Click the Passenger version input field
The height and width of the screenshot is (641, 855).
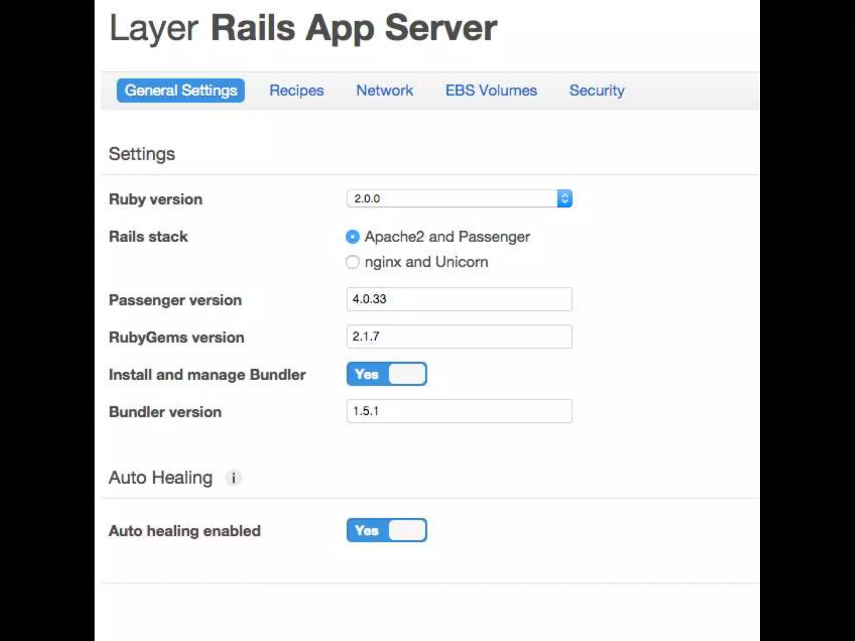pyautogui.click(x=459, y=299)
